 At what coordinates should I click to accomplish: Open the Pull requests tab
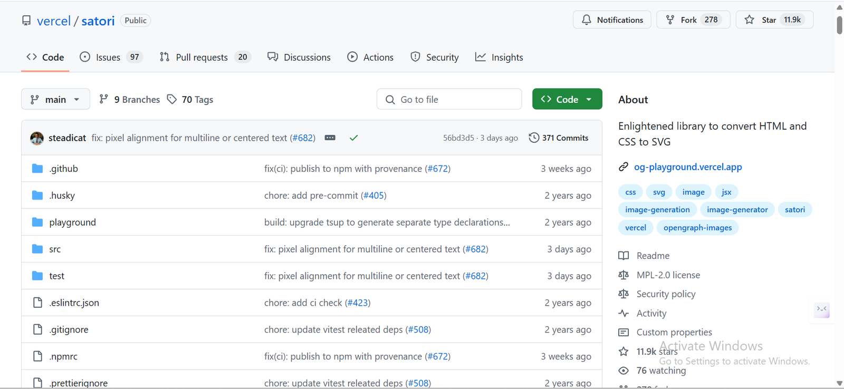(x=205, y=57)
